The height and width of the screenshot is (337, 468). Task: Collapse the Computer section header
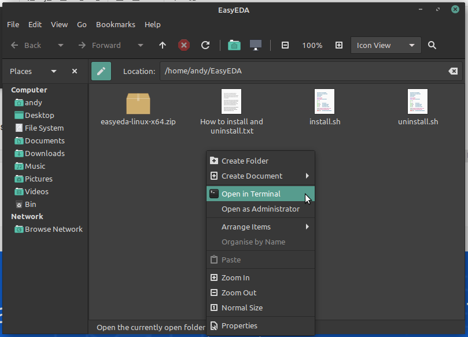pos(29,90)
